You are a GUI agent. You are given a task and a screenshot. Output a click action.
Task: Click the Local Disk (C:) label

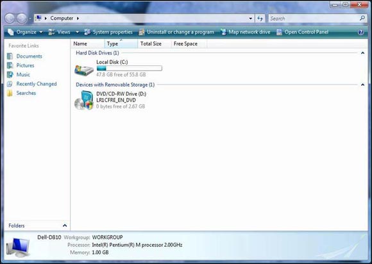[112, 62]
